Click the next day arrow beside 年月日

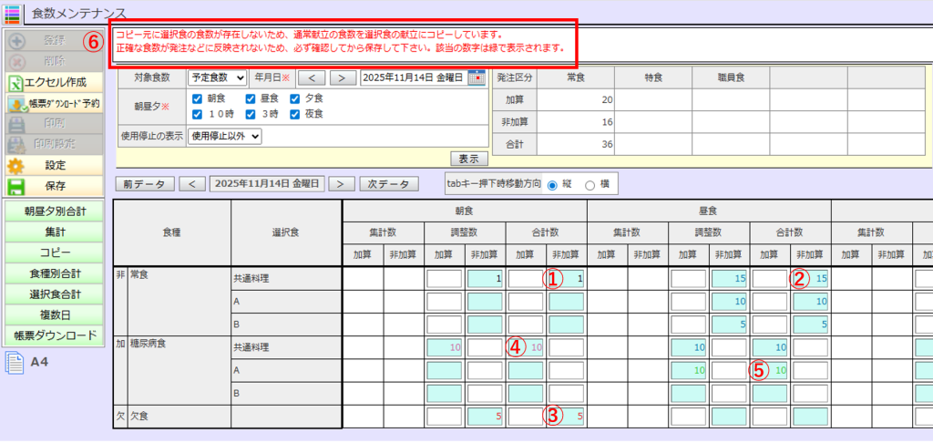[343, 77]
